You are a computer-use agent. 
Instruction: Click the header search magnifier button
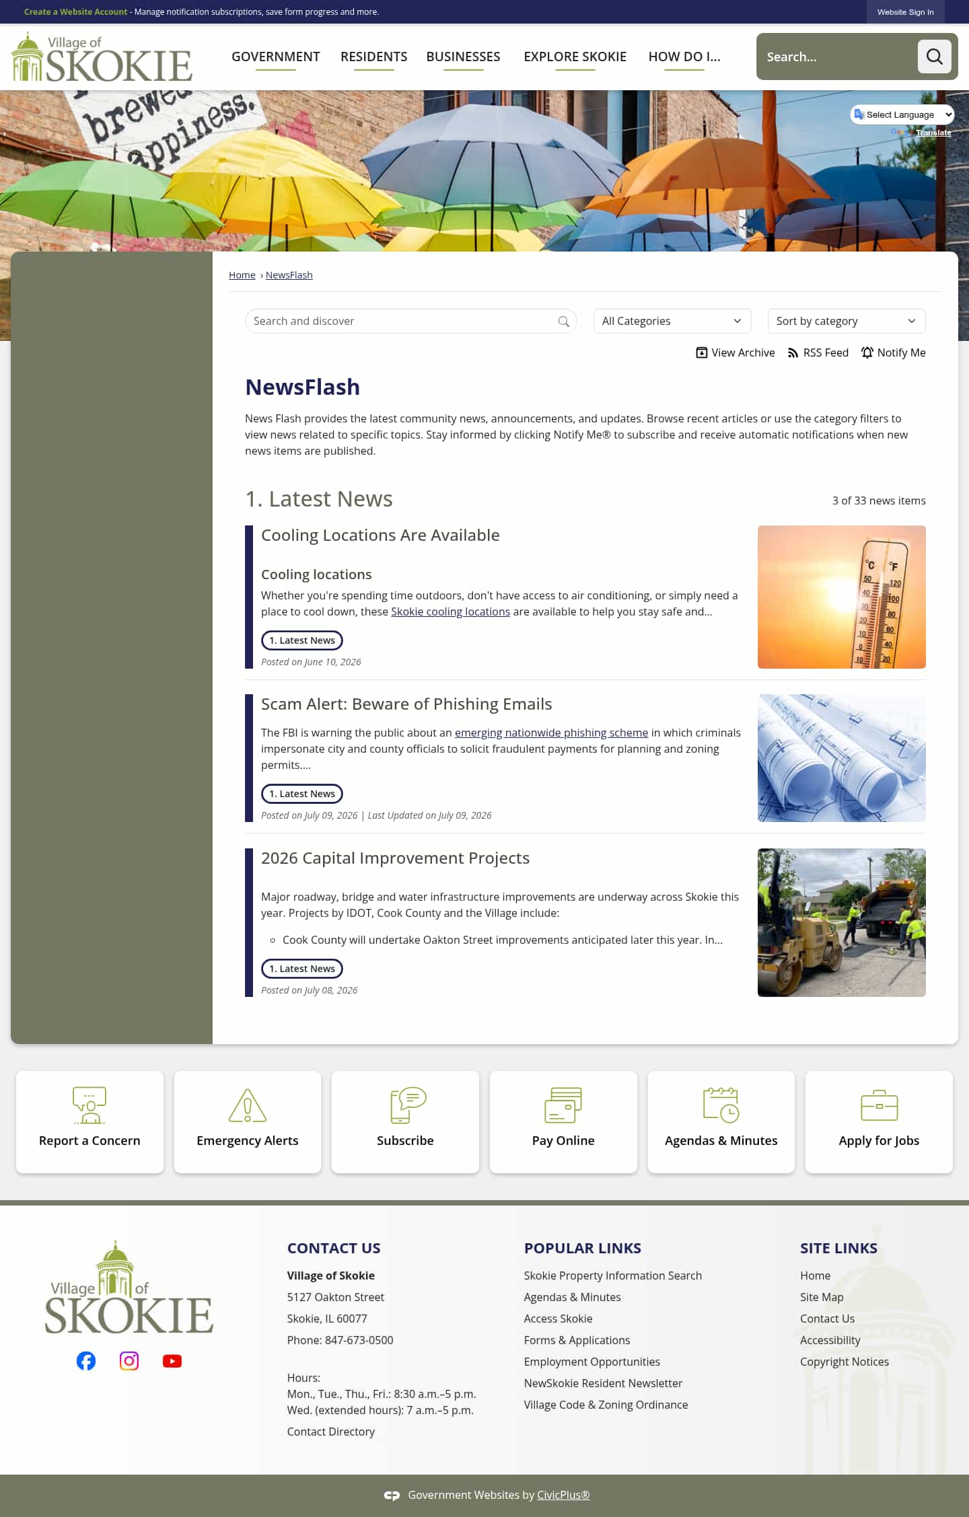(934, 57)
